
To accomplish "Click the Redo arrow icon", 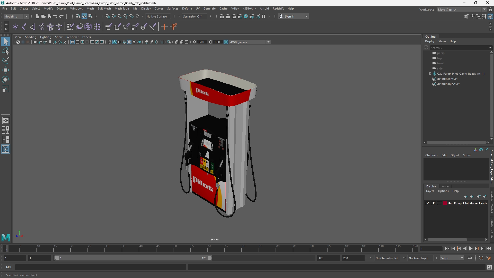I will point(61,16).
